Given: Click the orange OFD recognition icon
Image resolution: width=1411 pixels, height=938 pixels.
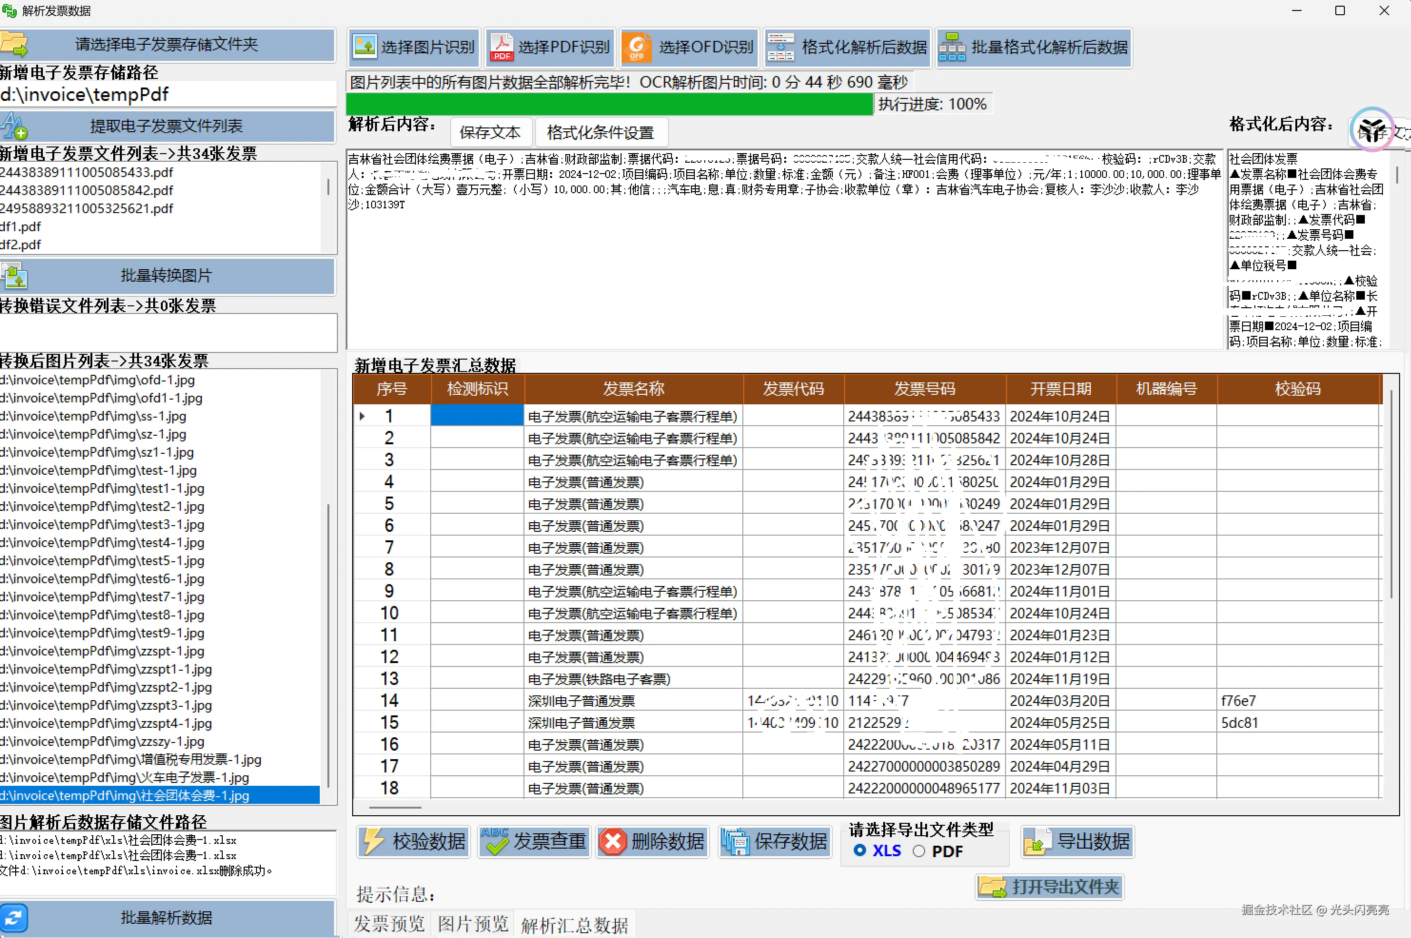Looking at the screenshot, I should click(637, 47).
